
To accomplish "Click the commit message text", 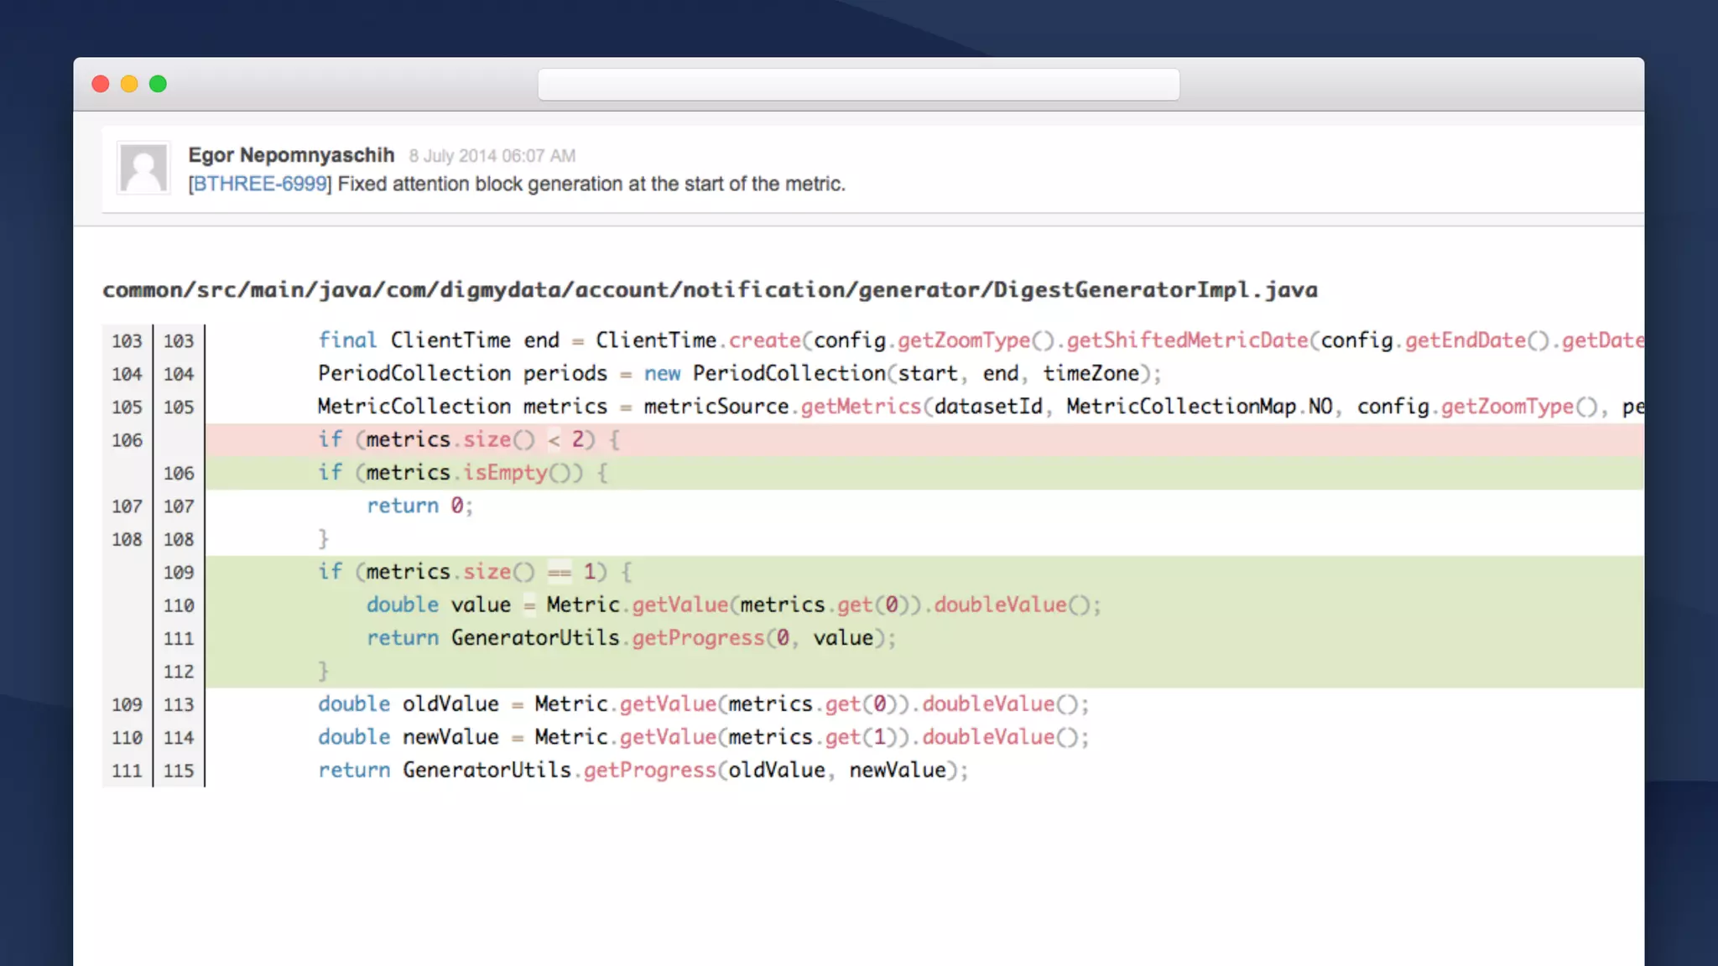I will (591, 184).
